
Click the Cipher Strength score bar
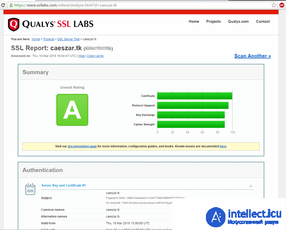coord(191,124)
